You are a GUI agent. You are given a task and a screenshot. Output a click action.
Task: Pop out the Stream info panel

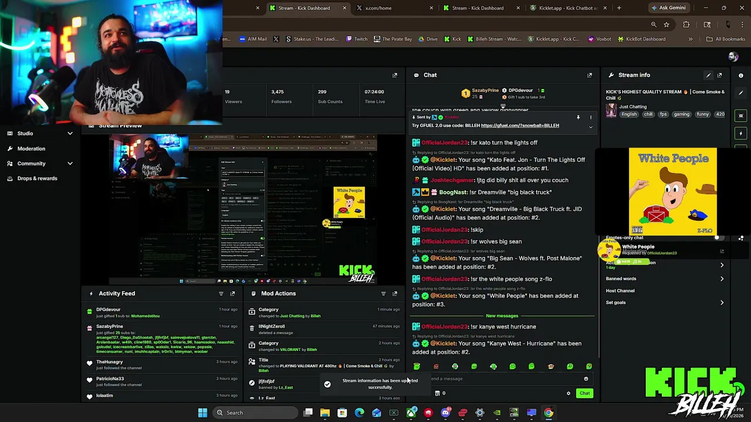click(719, 75)
